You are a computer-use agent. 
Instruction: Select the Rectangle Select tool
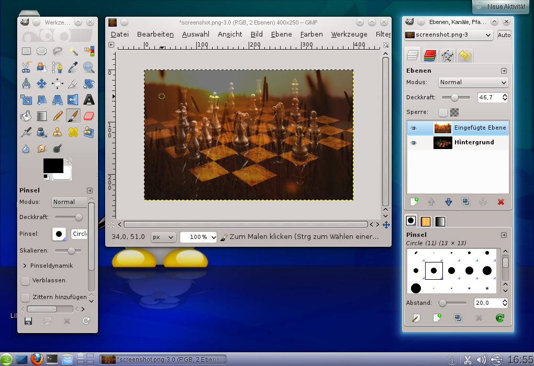(26, 51)
